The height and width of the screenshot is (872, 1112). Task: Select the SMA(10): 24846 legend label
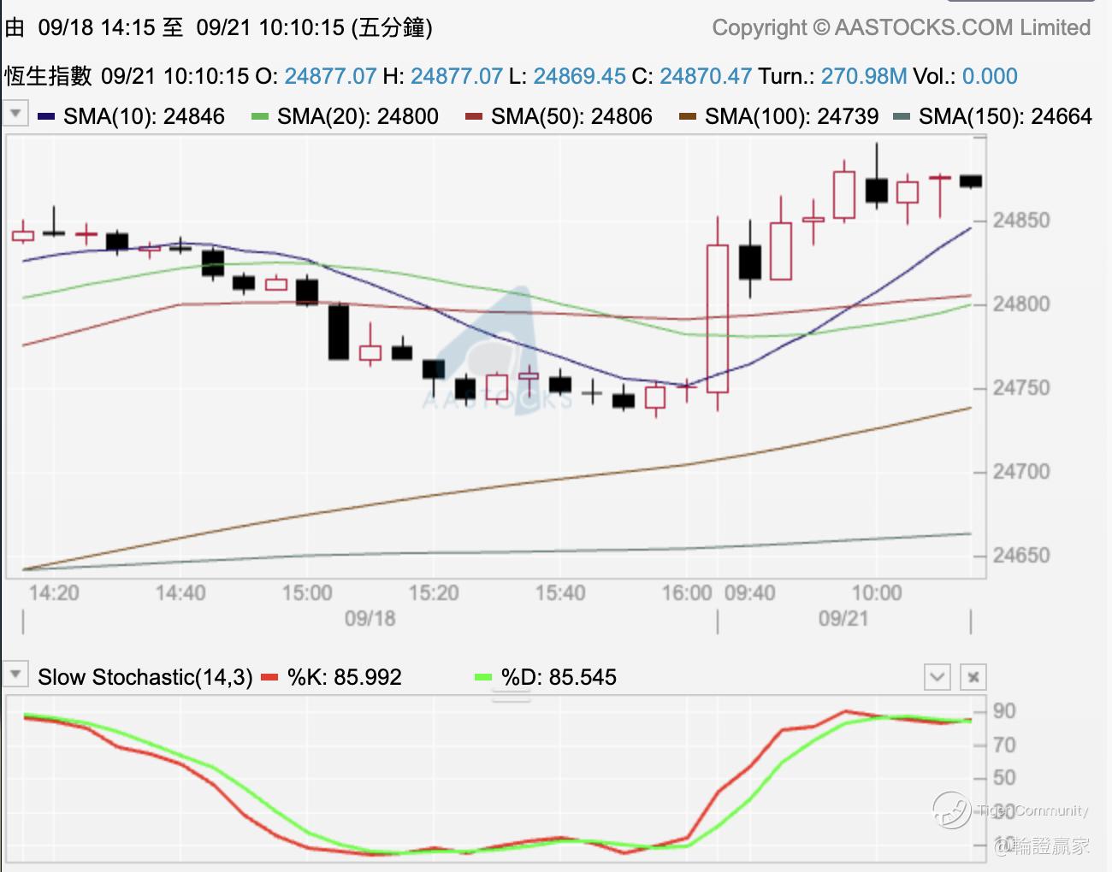[x=144, y=116]
